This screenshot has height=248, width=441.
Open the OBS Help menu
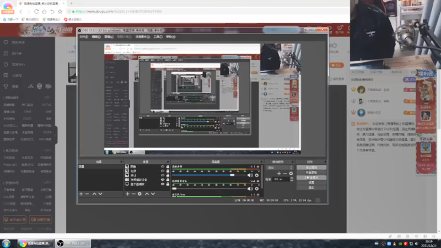click(x=171, y=37)
